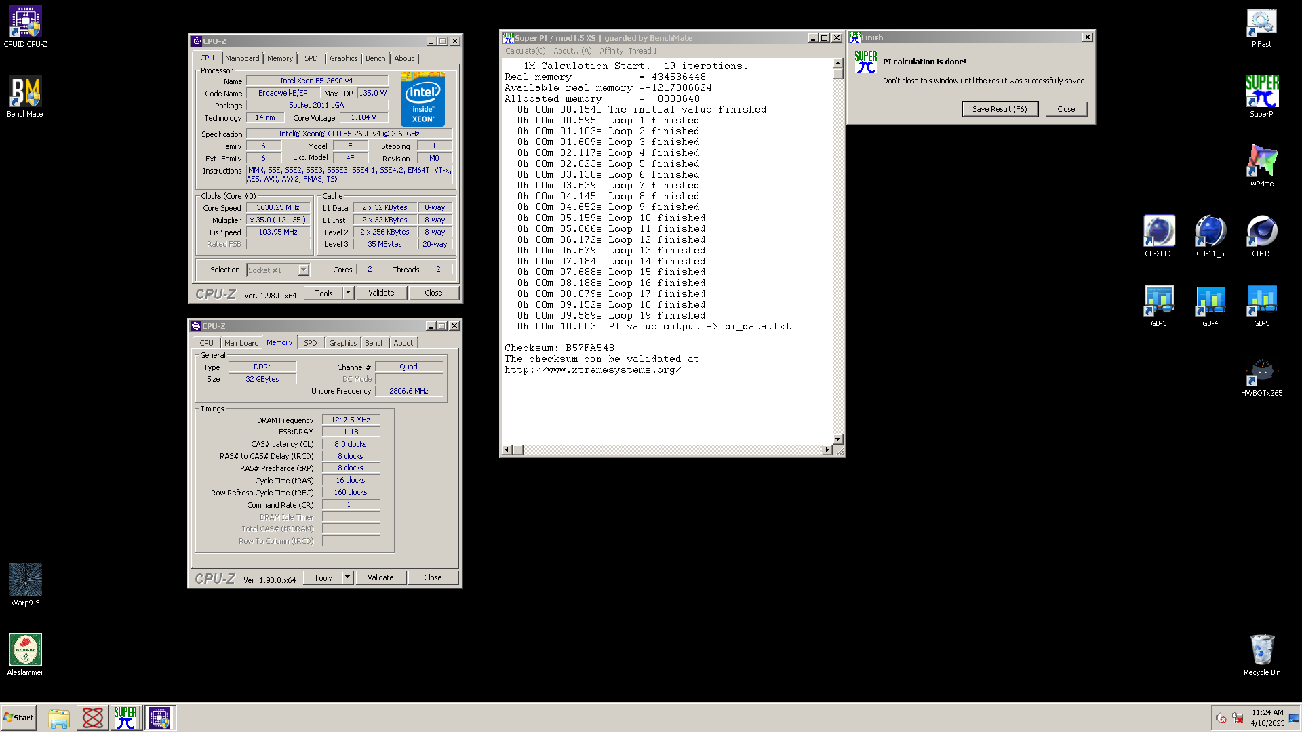This screenshot has width=1302, height=732.
Task: Click Super PI vertical scrollbar down arrow
Action: tap(838, 439)
